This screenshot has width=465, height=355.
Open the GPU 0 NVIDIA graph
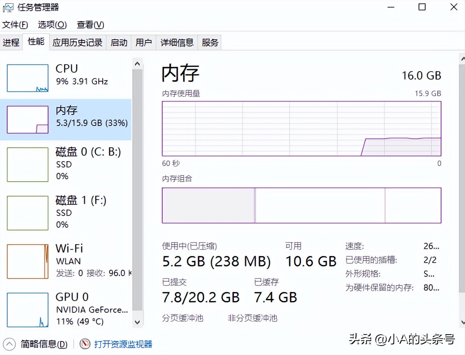point(28,310)
